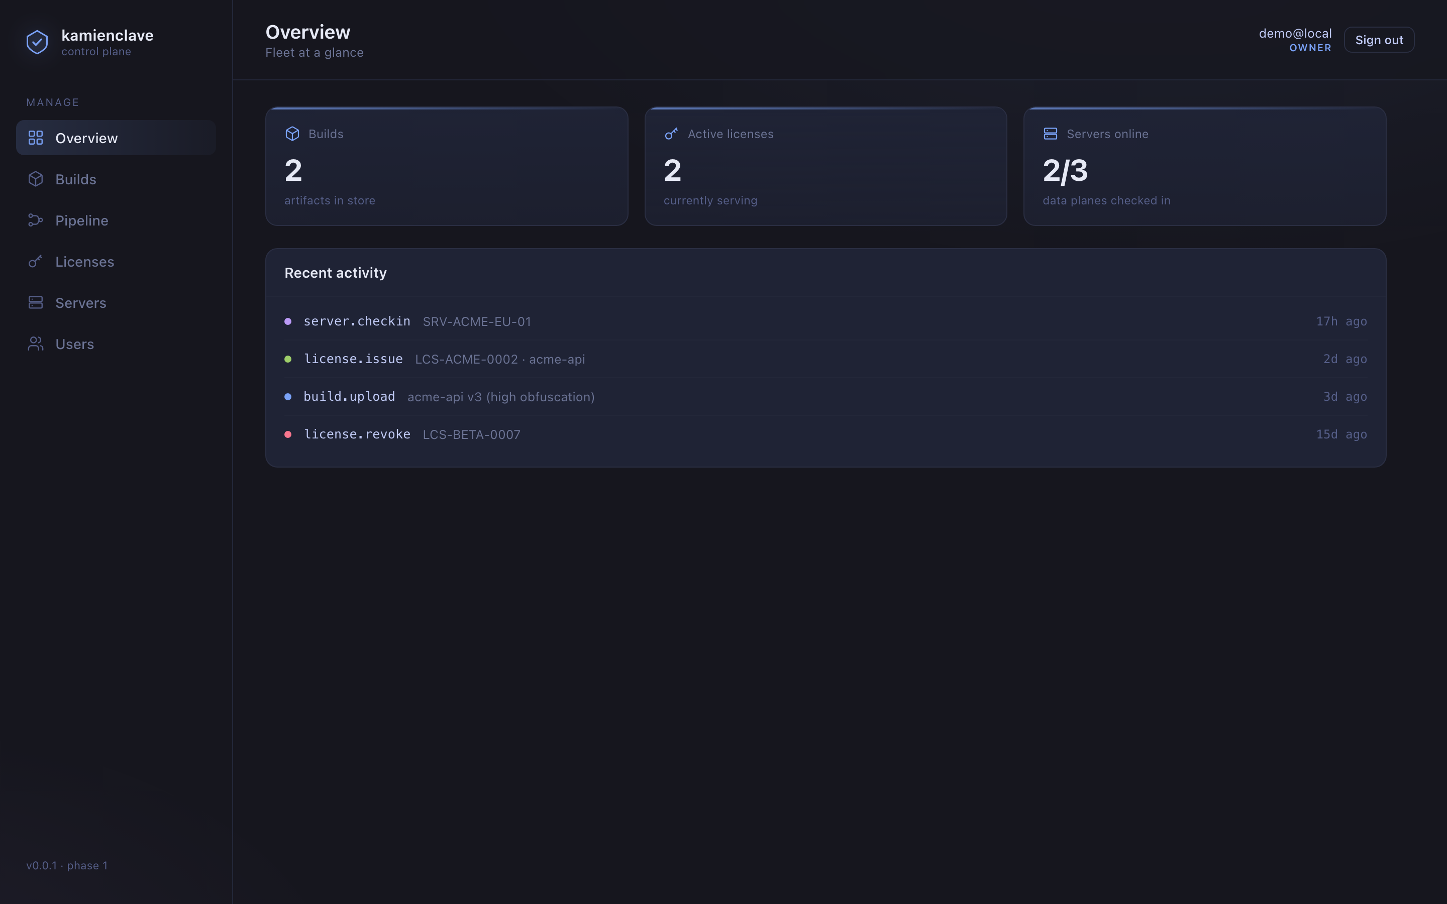
Task: Click the green dot beside license.issue
Action: point(288,359)
